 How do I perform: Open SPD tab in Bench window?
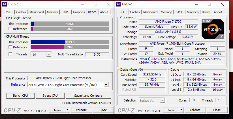65,12
